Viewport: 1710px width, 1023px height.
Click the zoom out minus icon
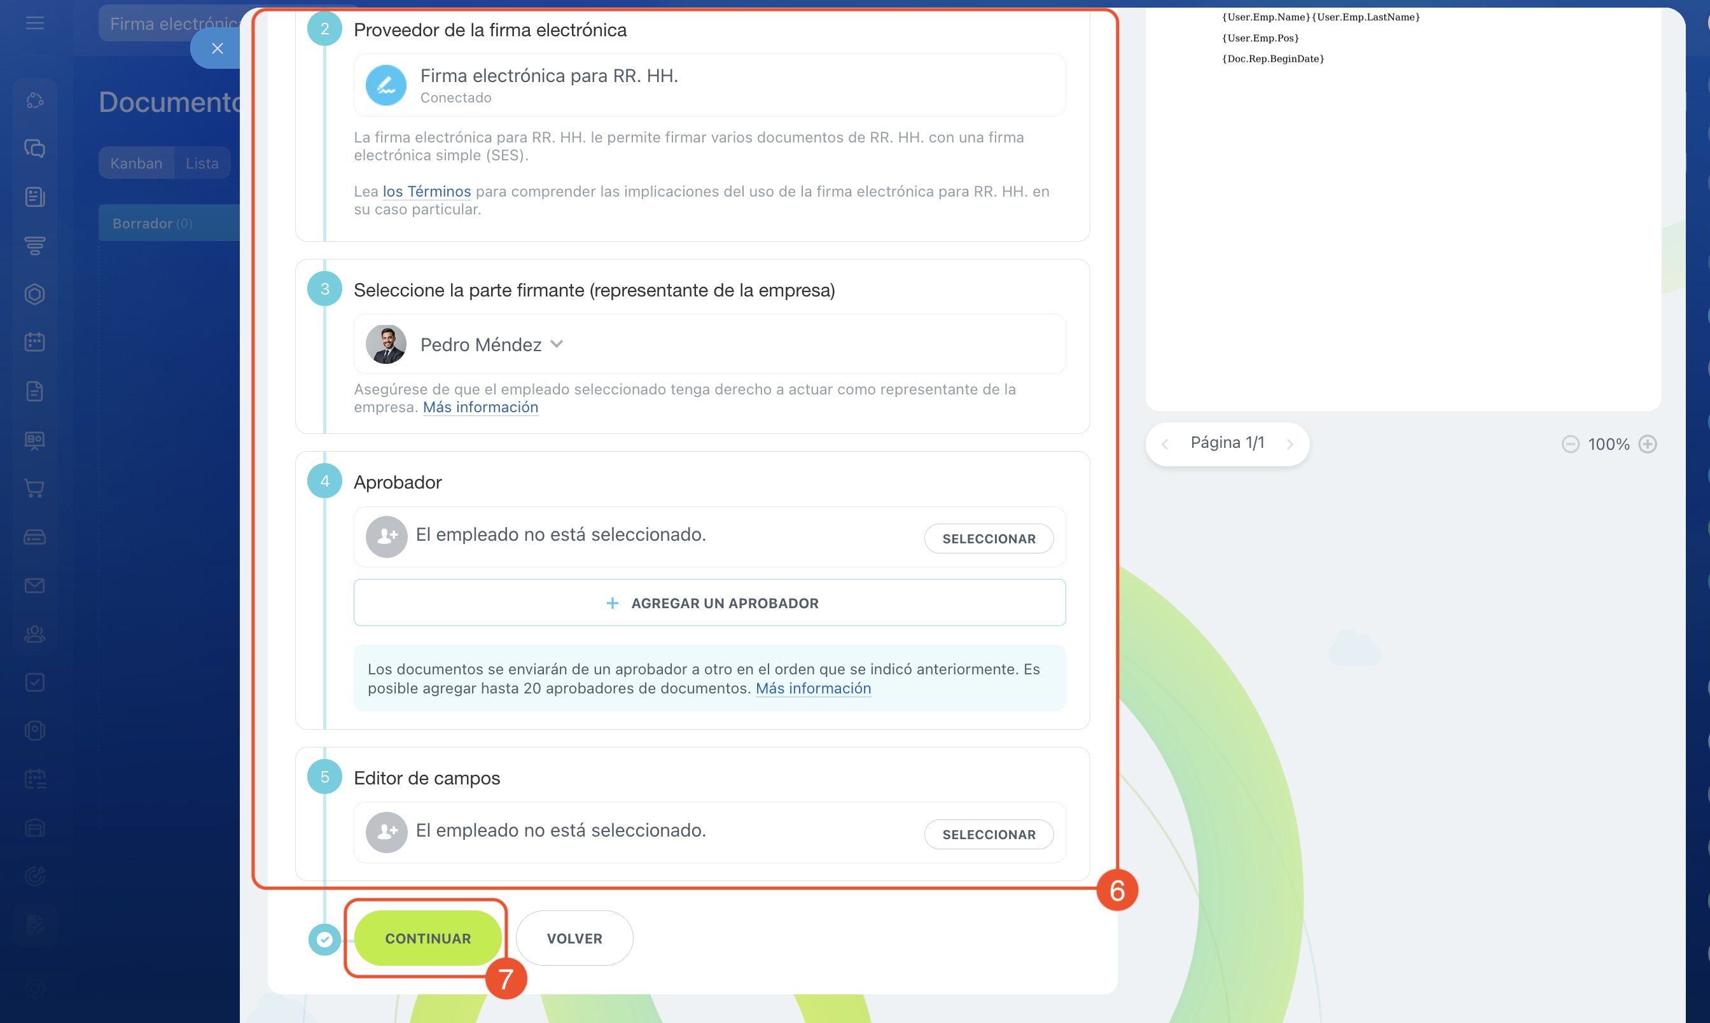[x=1570, y=444]
